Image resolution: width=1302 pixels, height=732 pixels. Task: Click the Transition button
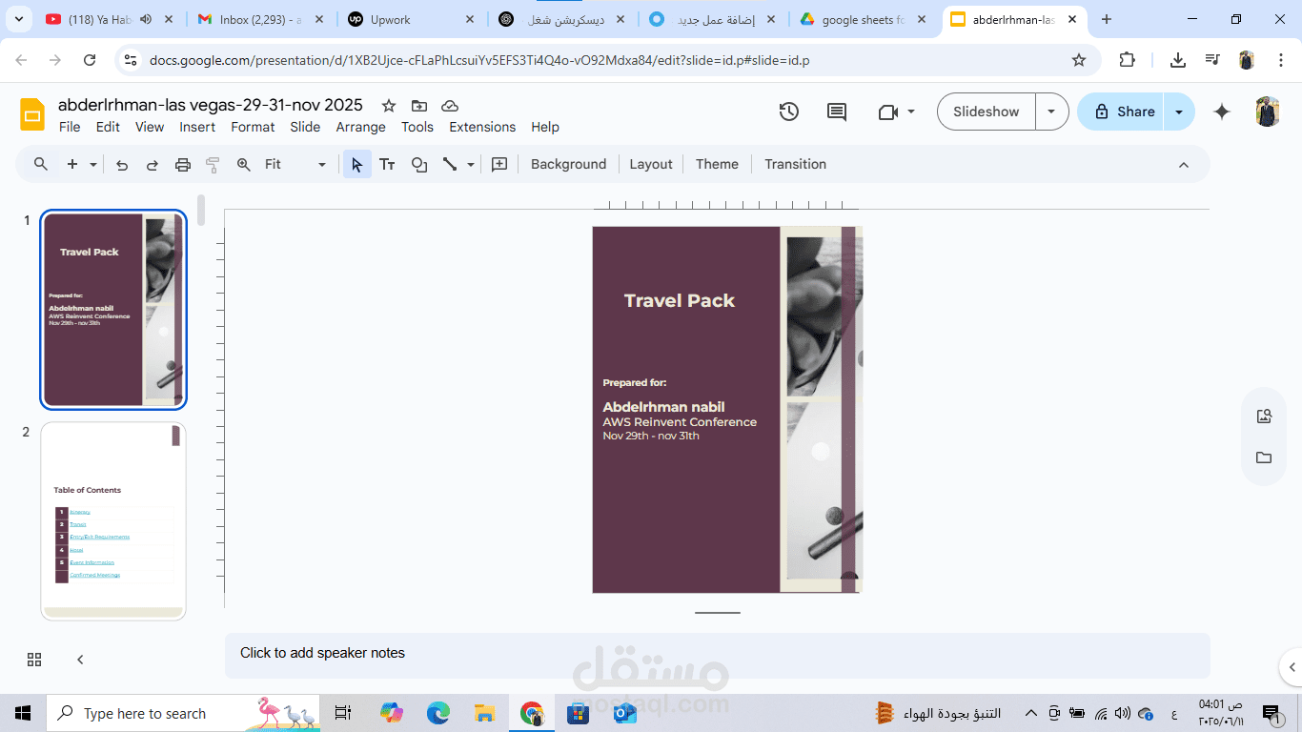point(795,164)
